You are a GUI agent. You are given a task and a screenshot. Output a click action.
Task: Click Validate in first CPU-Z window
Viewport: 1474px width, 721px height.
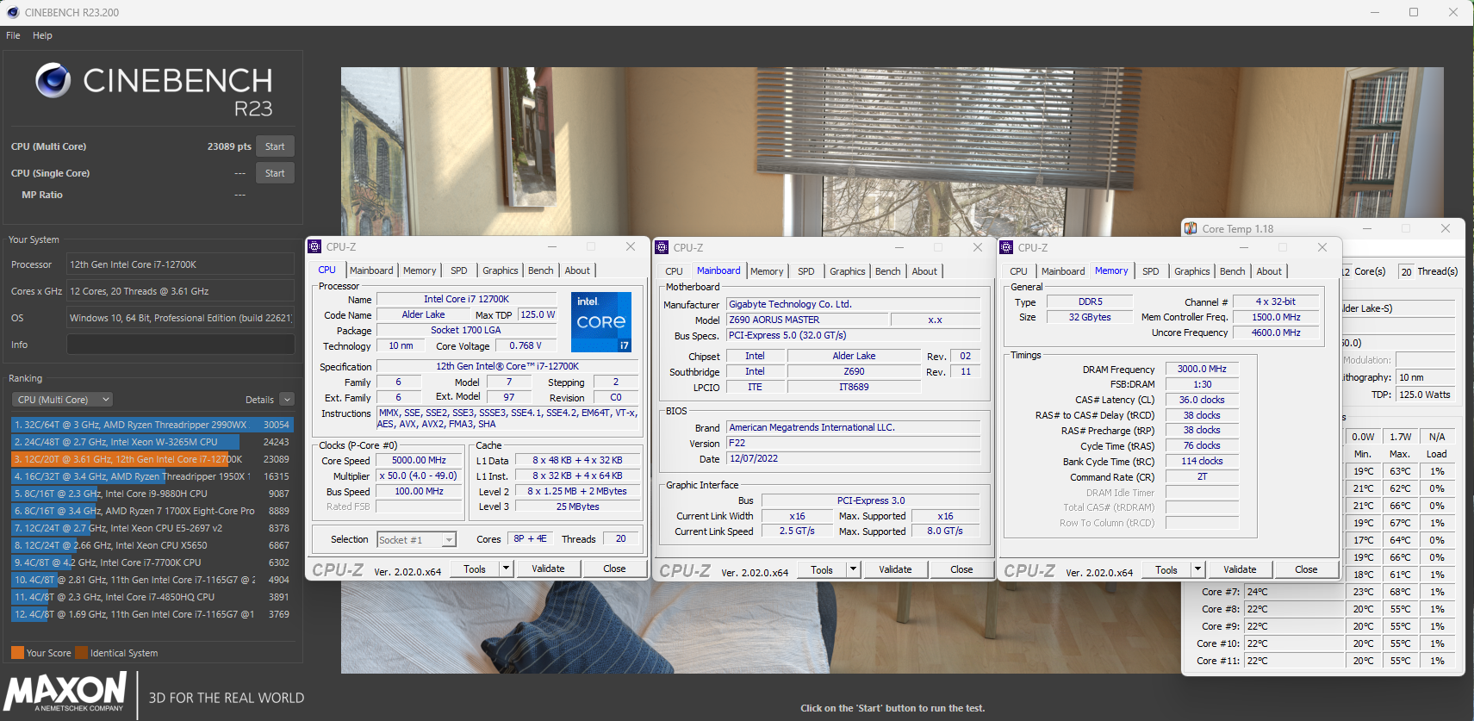click(x=548, y=569)
